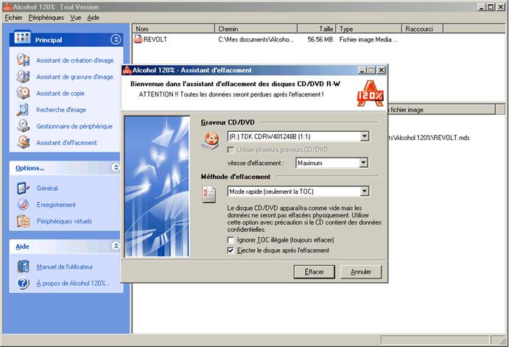The image size is (509, 347).
Task: Open Assistant d'effacement sidebar link
Action: 66,143
